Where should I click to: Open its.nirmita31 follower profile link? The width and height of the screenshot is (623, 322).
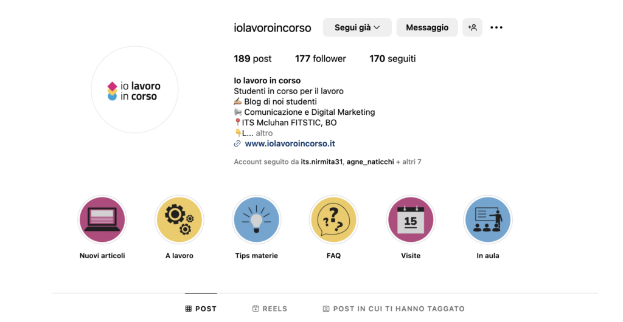point(322,162)
